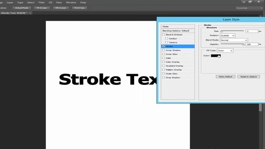Enable the Contour checkbox
Viewport: 265px width, 149px height.
click(x=166, y=38)
